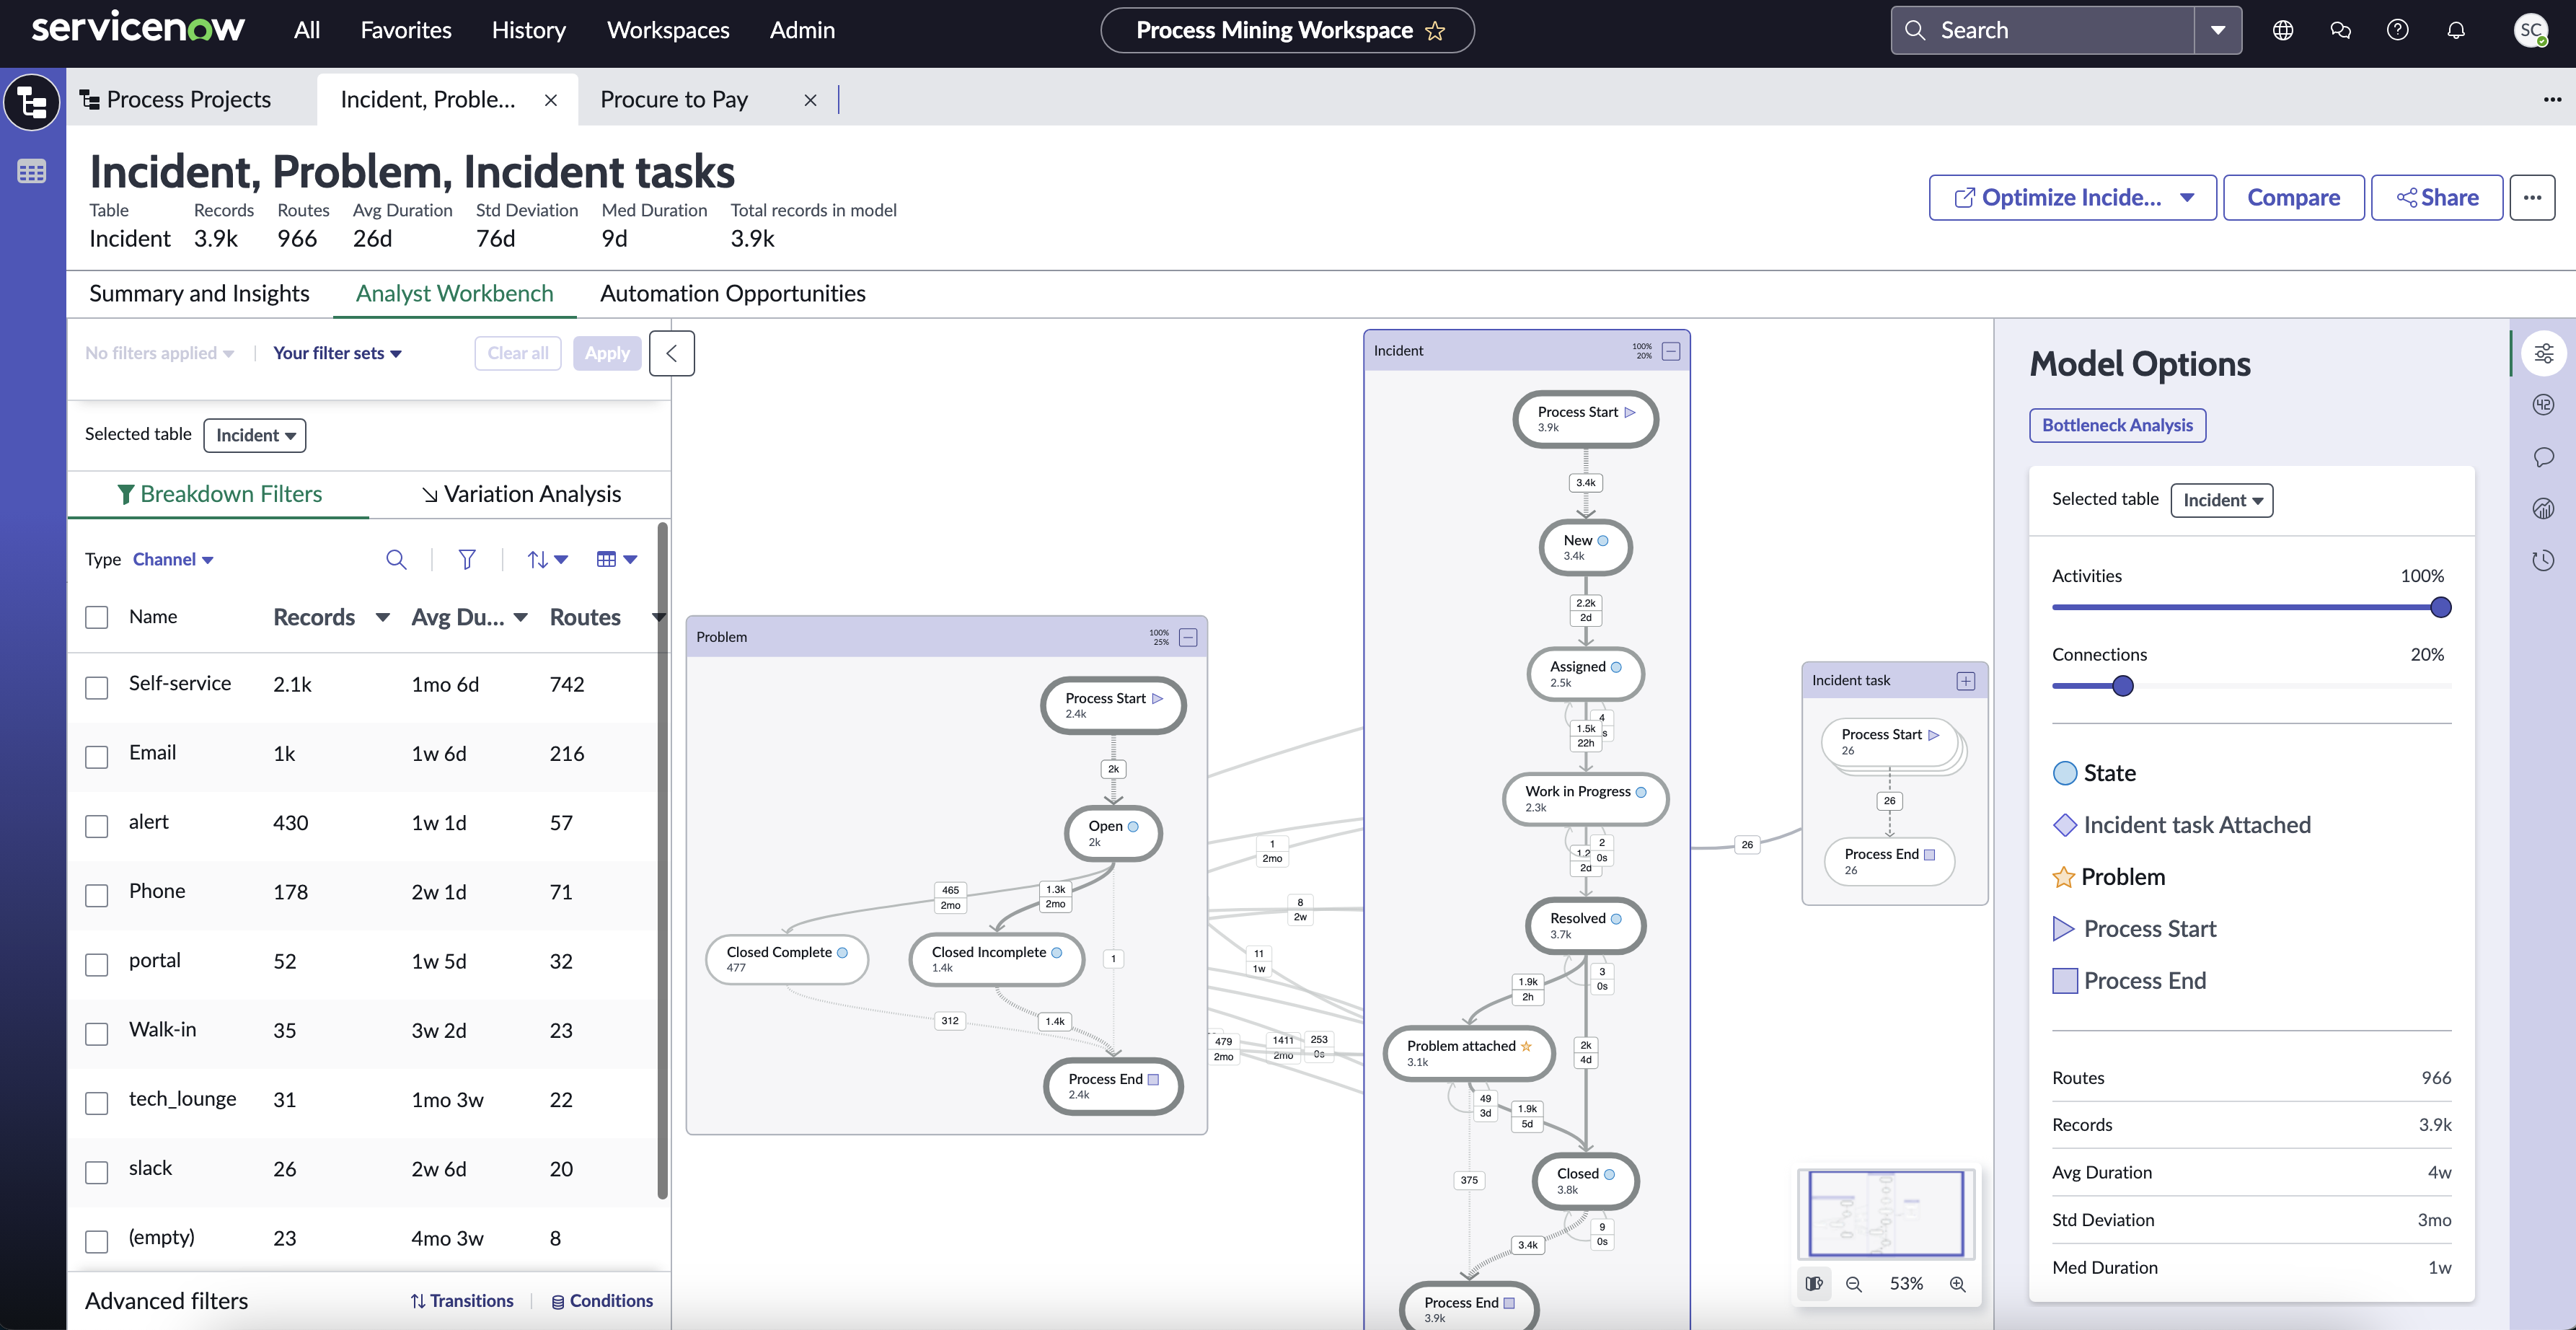This screenshot has width=2576, height=1330.
Task: Open the SC user avatar menu
Action: pos(2531,30)
